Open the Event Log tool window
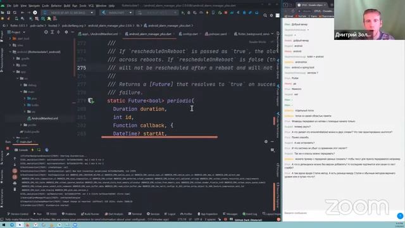 click(x=250, y=214)
